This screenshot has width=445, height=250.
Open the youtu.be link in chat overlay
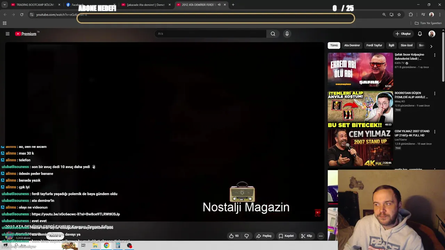click(x=76, y=214)
